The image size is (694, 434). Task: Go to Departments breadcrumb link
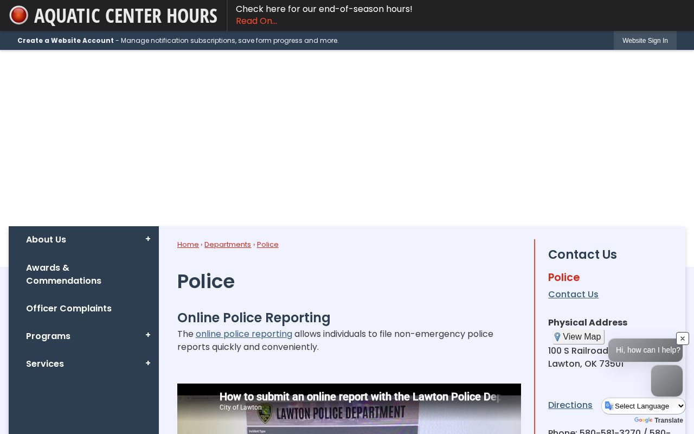[x=228, y=245]
